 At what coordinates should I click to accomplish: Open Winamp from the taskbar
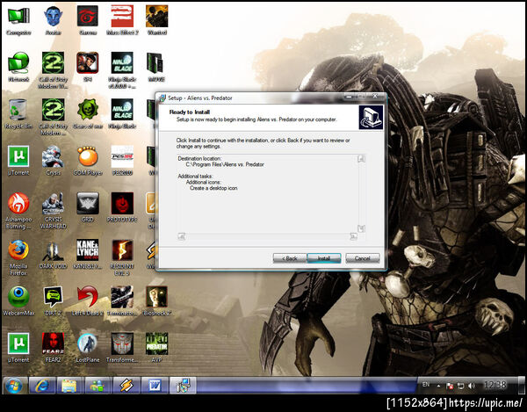pos(126,385)
